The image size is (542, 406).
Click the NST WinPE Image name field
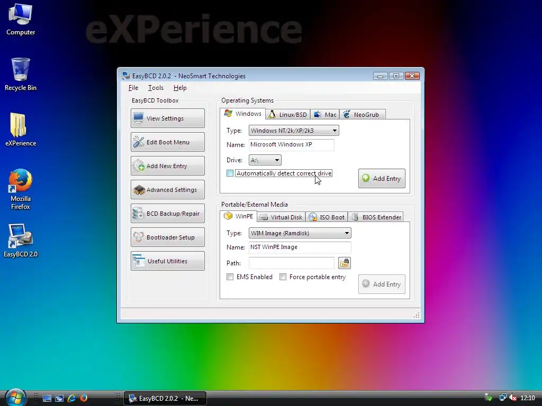(x=300, y=247)
